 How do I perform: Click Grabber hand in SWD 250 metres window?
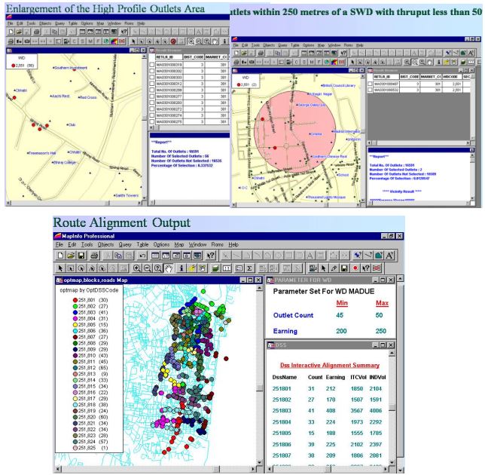[x=430, y=62]
